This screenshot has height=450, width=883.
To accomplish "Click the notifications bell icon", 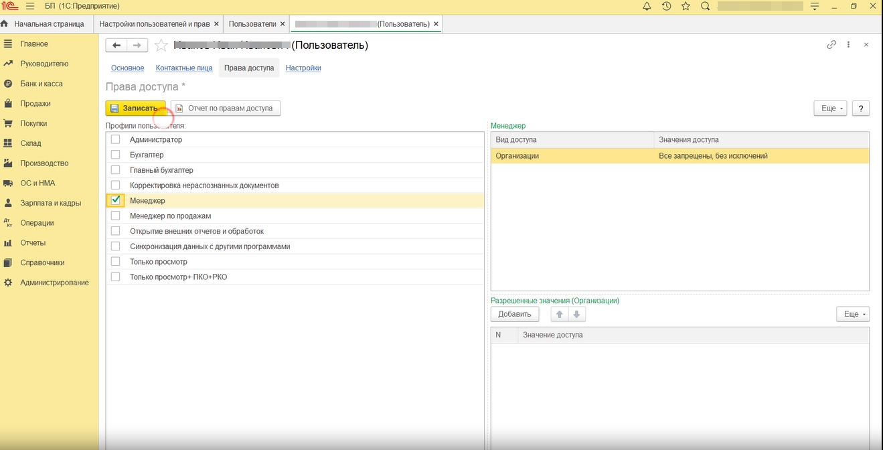I will click(647, 6).
